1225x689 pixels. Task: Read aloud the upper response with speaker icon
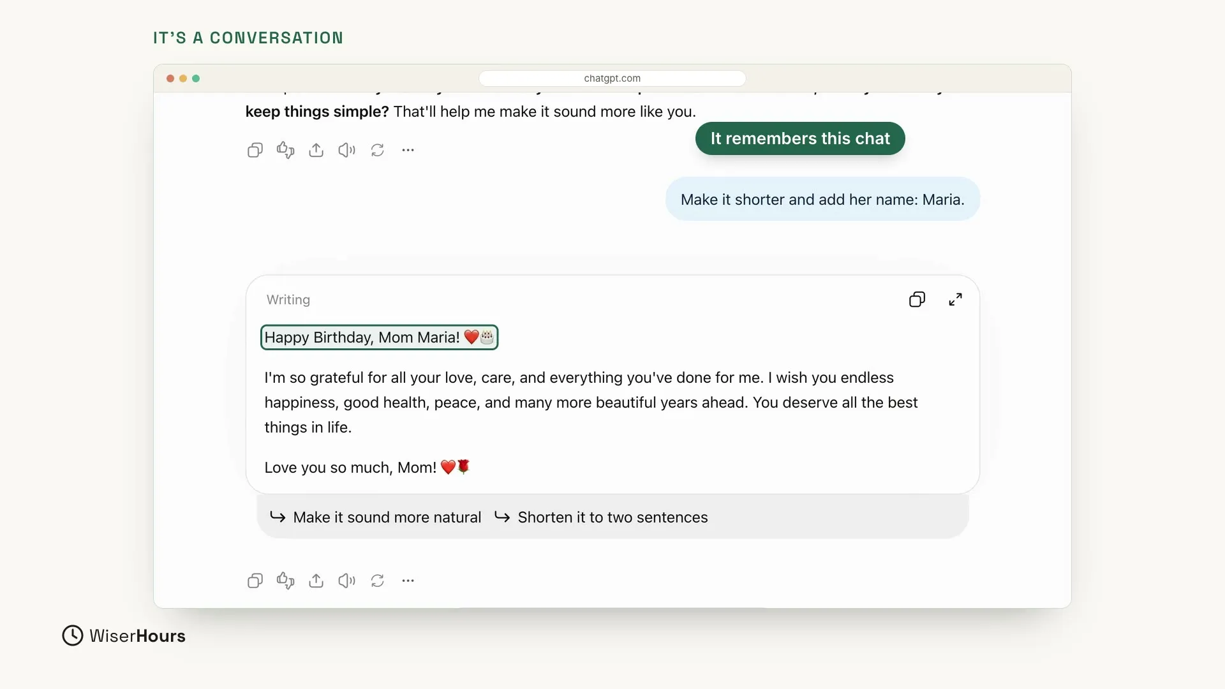click(346, 150)
